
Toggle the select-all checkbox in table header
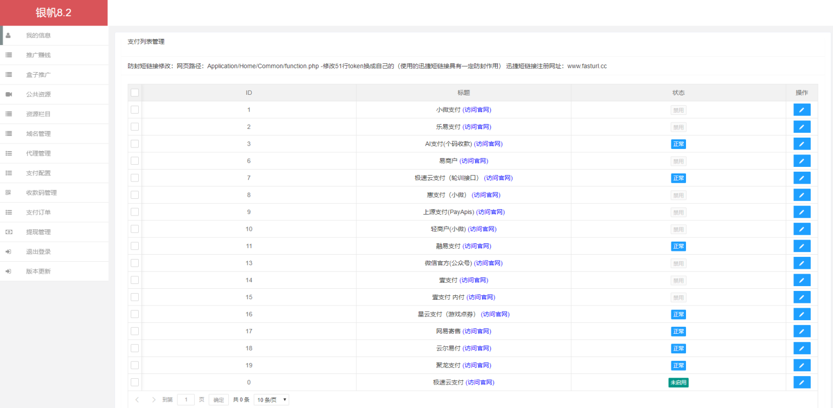(134, 92)
